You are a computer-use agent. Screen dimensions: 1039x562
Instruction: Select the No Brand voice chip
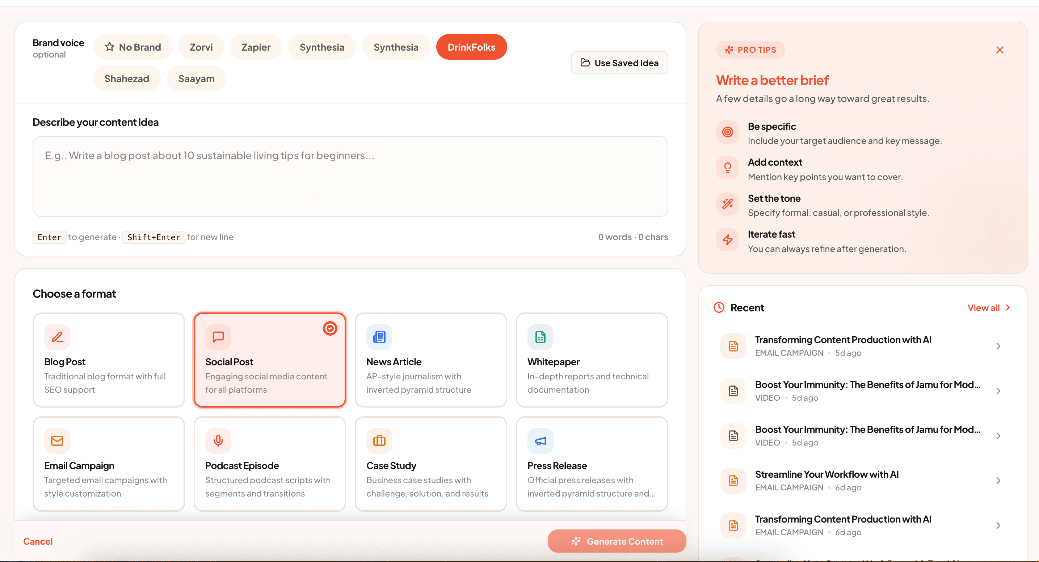(x=133, y=47)
